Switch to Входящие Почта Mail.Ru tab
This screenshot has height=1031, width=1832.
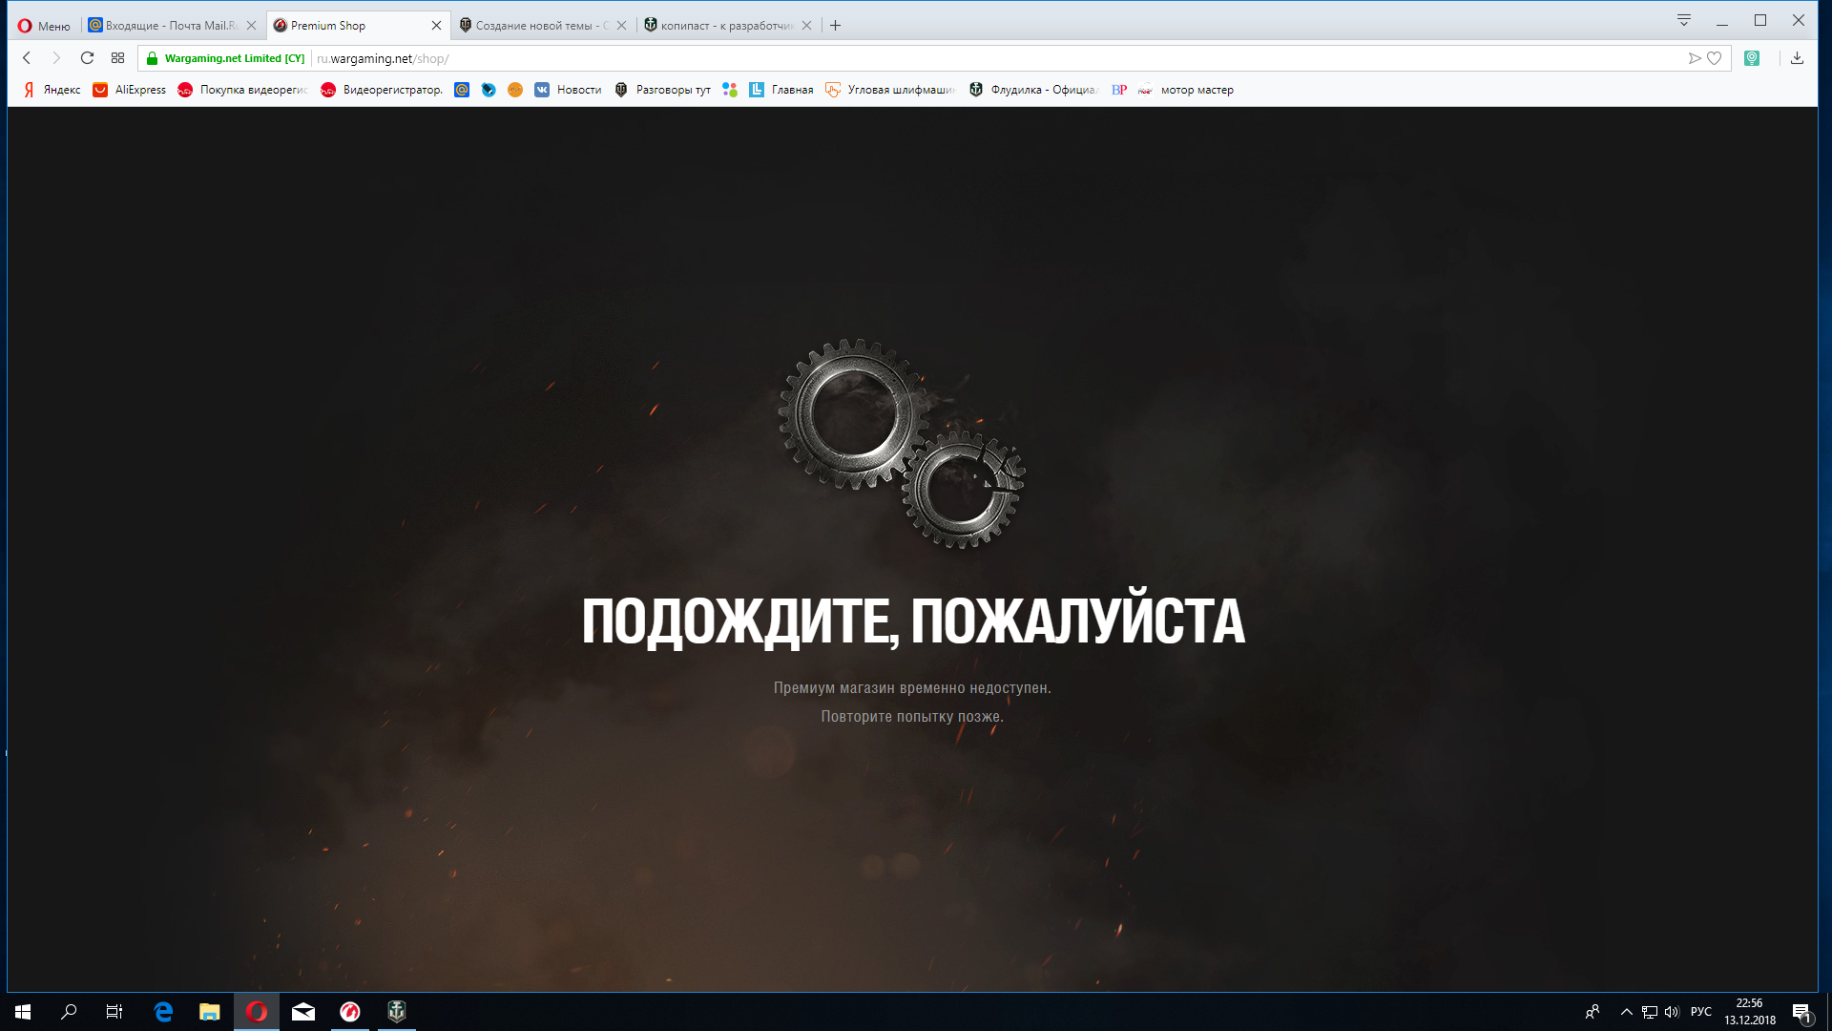pyautogui.click(x=167, y=26)
